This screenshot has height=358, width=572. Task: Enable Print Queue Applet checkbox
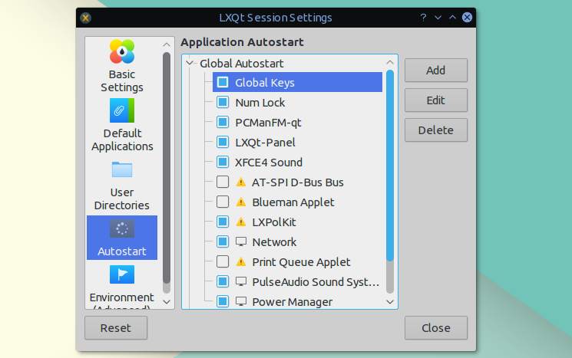click(223, 261)
